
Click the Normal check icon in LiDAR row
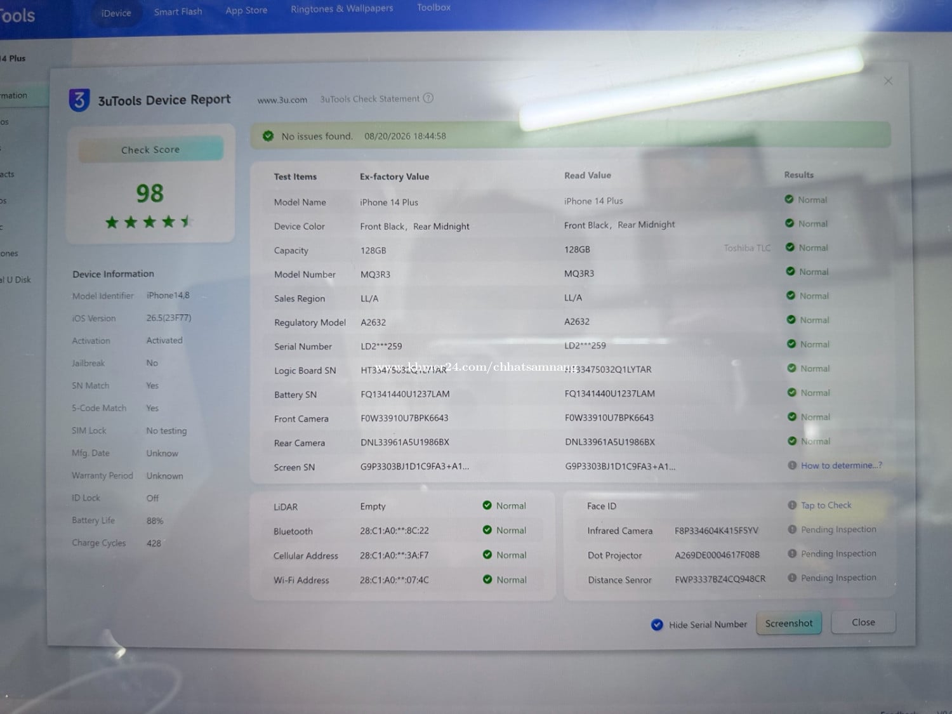tap(487, 506)
